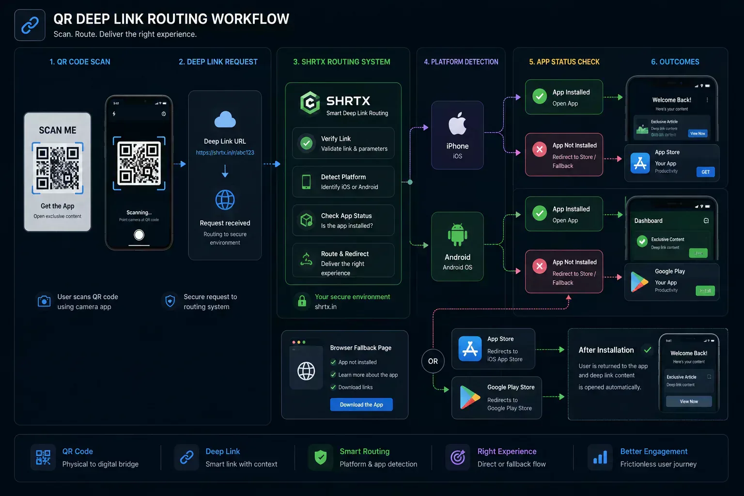The image size is (744, 496).
Task: Click the GET button in App Store card
Action: pyautogui.click(x=706, y=172)
